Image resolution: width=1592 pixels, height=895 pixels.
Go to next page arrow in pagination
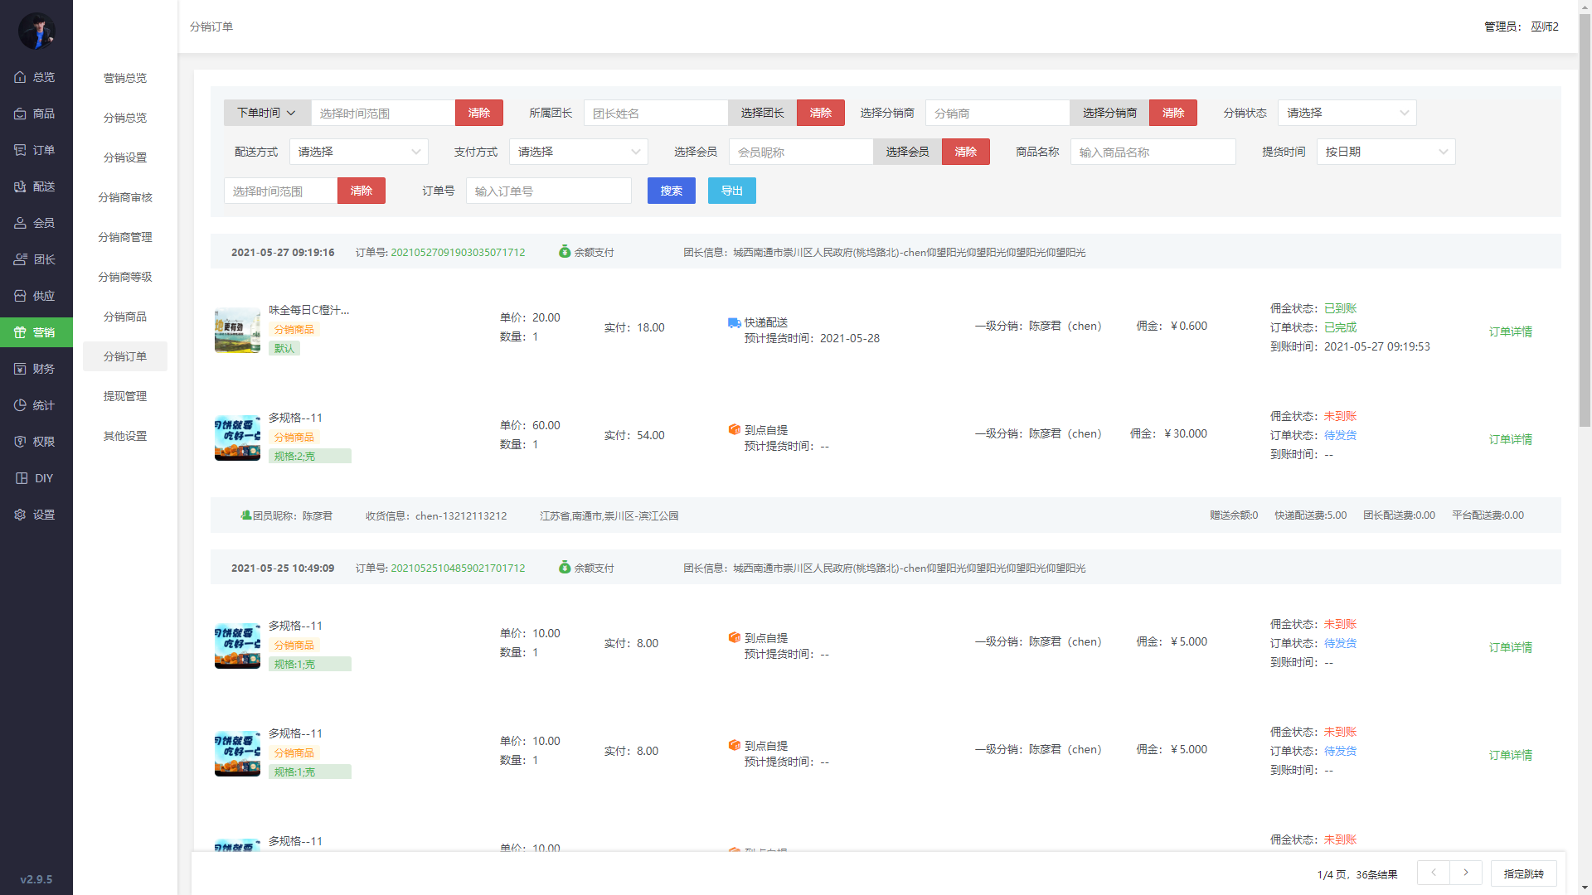1465,873
